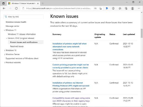Image resolution: width=143 pixels, height=107 pixels.
Task: Click the filter funnel icon in sidebar
Action: (x=6, y=17)
